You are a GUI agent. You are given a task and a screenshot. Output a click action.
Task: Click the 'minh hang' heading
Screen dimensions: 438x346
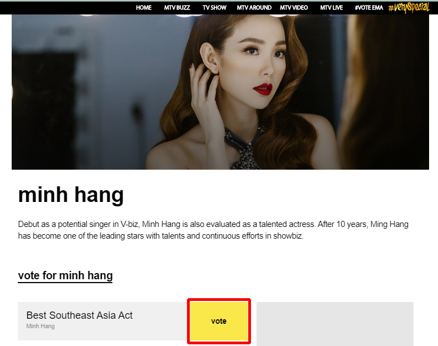click(x=71, y=195)
